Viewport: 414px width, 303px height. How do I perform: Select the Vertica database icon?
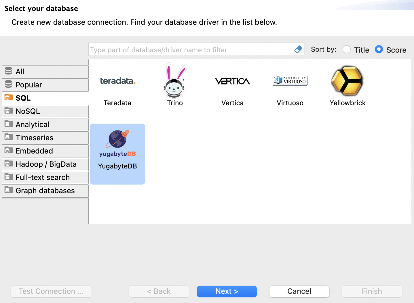(x=232, y=81)
